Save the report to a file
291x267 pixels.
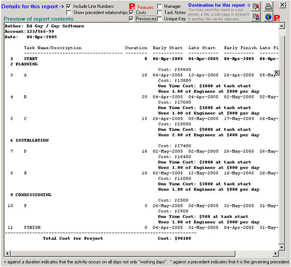tap(256, 17)
